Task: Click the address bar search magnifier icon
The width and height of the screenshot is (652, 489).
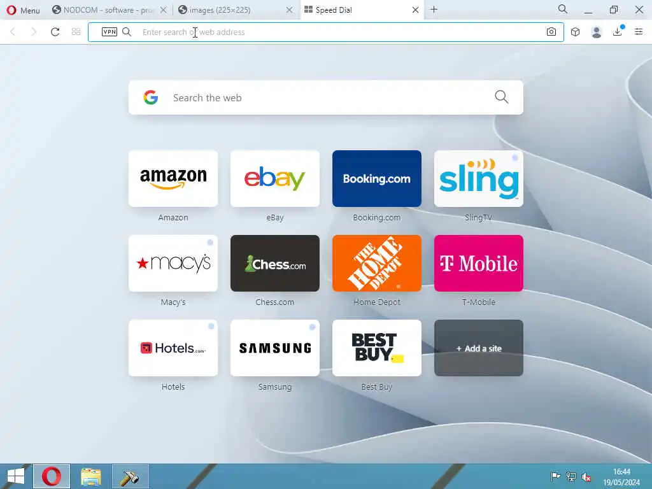Action: point(127,32)
